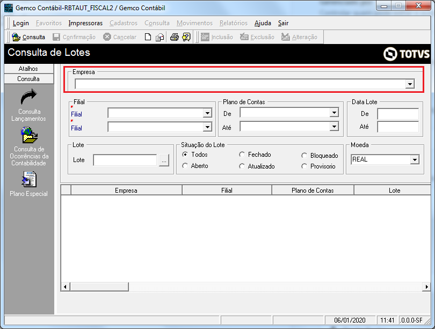
Task: Click the Plano de Contas column header
Action: coord(313,191)
